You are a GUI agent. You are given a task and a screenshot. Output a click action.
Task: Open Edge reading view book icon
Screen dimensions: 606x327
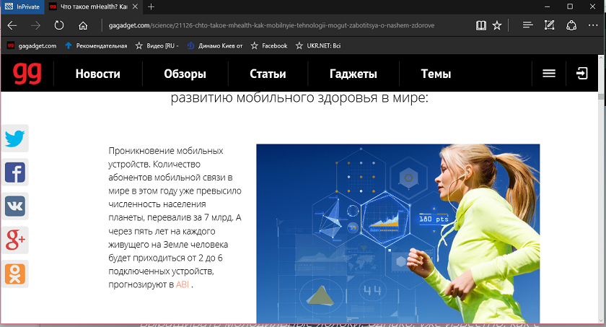[480, 25]
